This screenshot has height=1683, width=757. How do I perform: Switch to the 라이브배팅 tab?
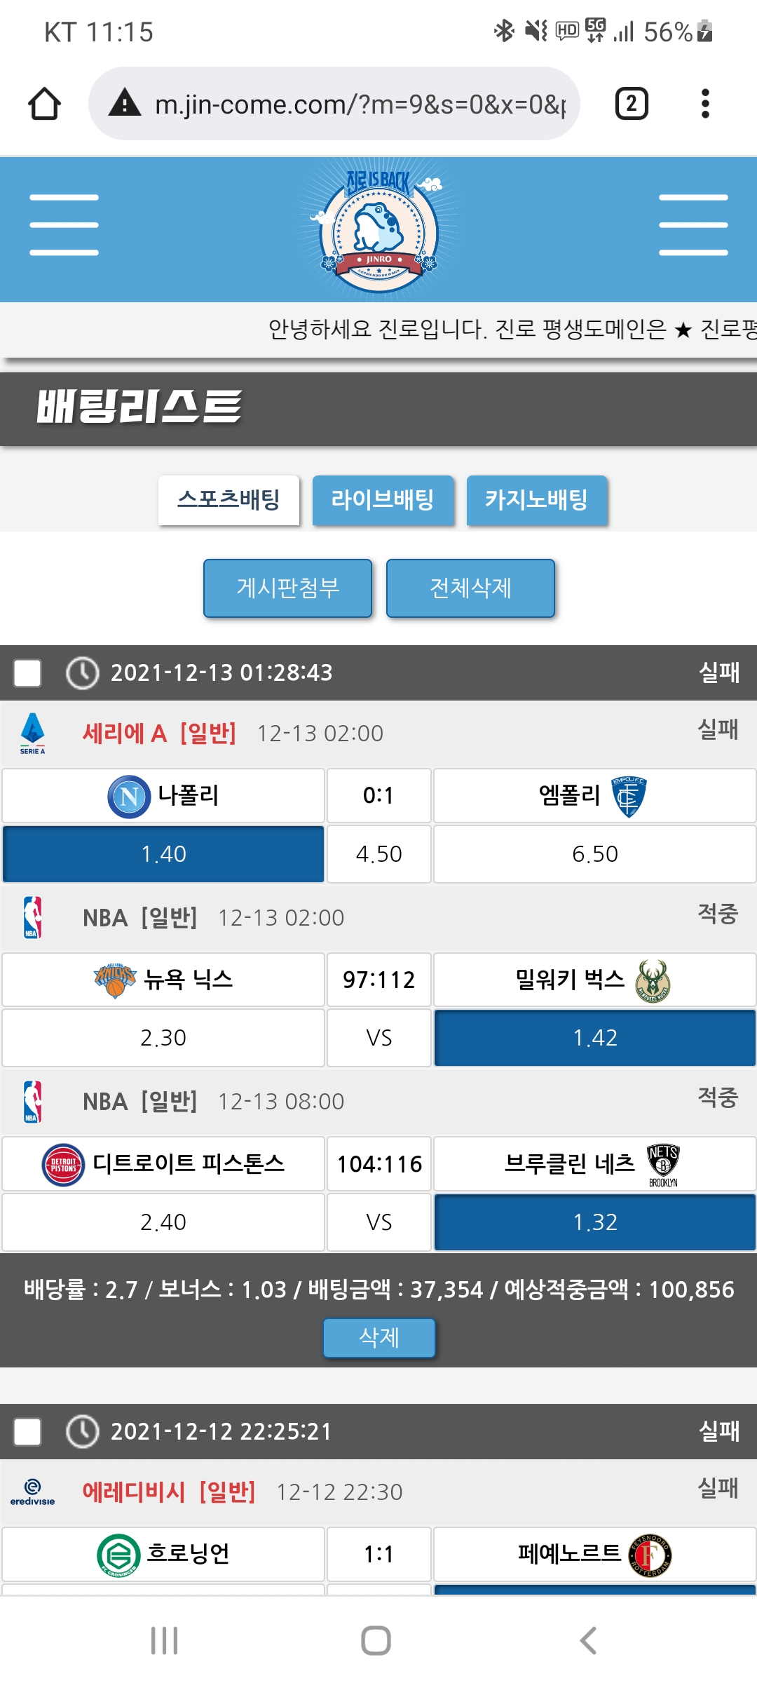[383, 500]
